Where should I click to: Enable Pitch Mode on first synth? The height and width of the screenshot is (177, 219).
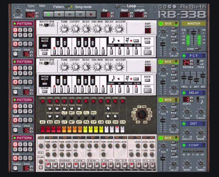45,45
